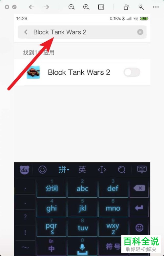Show actual size with the 1:1 icon
The width and height of the screenshot is (164, 256).
pyautogui.click(x=101, y=7)
